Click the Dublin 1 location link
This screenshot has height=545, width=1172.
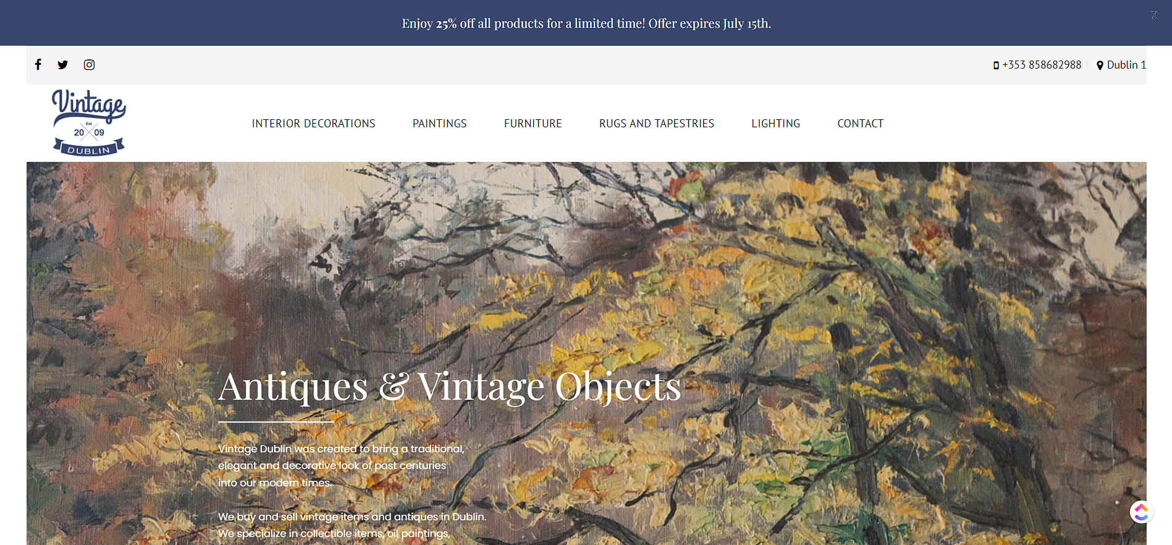click(1126, 65)
